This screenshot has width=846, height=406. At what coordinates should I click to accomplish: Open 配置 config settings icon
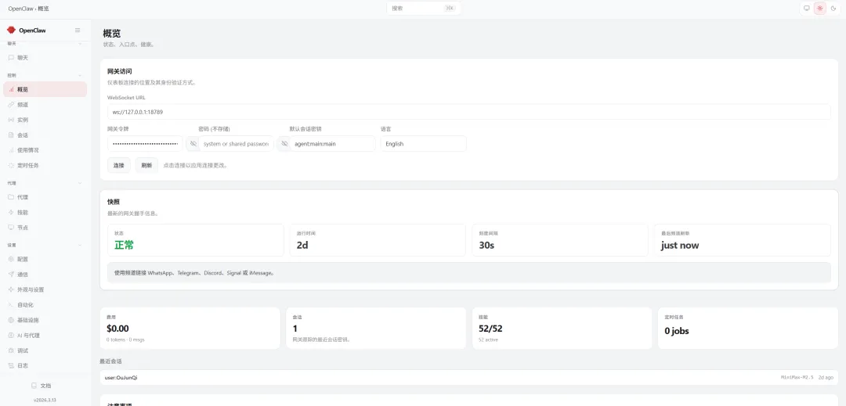[11, 259]
